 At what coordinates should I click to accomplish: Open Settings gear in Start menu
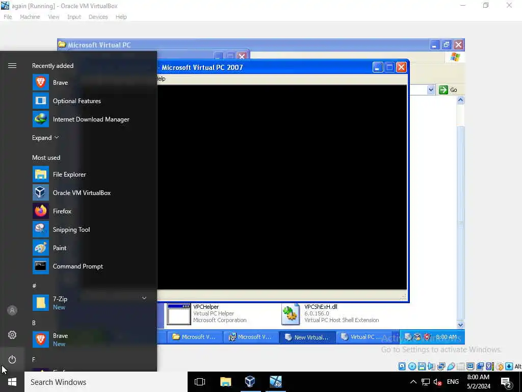tap(12, 335)
